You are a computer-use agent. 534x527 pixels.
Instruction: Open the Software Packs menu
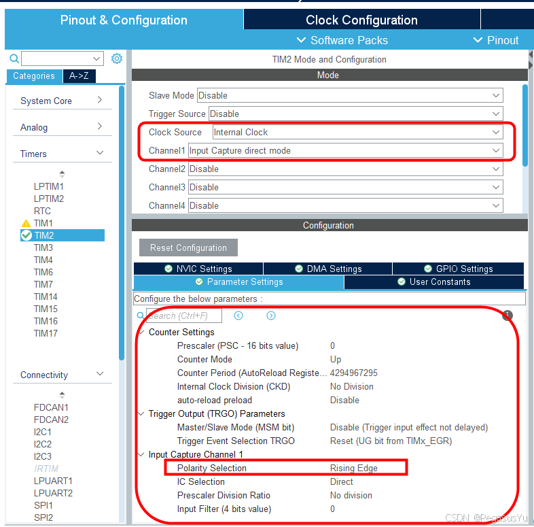pyautogui.click(x=342, y=40)
